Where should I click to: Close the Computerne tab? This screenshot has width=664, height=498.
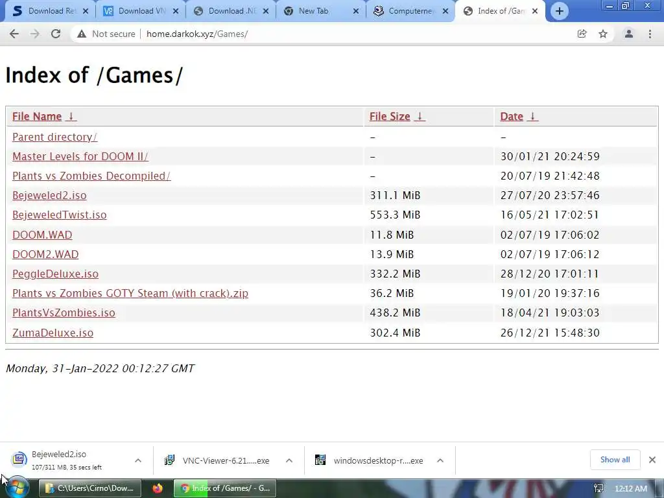[x=445, y=11]
